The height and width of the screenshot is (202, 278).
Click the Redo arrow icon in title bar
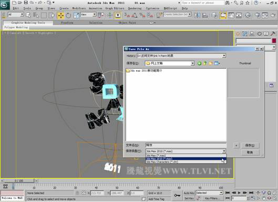click(40, 3)
